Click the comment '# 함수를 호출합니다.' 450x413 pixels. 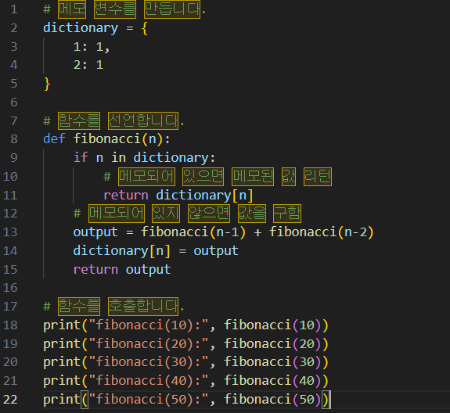click(113, 306)
